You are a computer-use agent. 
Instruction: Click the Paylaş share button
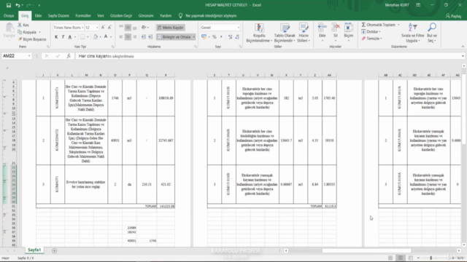point(453,16)
